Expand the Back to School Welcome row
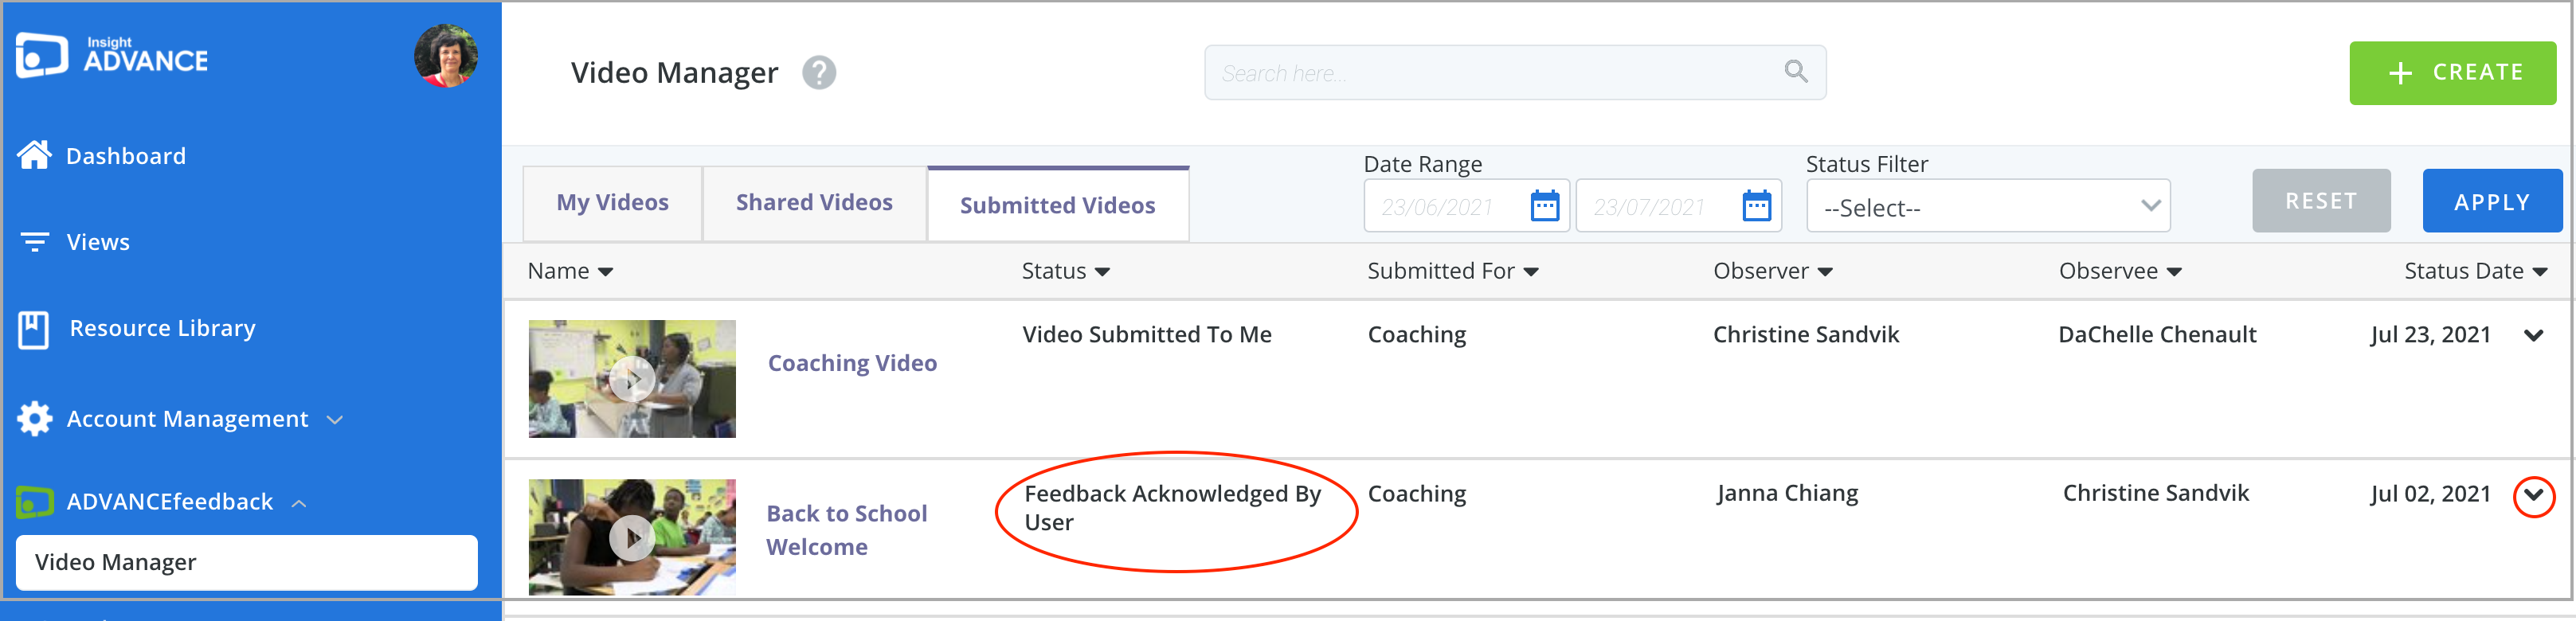Screen dimensions: 2576x621 (2533, 495)
